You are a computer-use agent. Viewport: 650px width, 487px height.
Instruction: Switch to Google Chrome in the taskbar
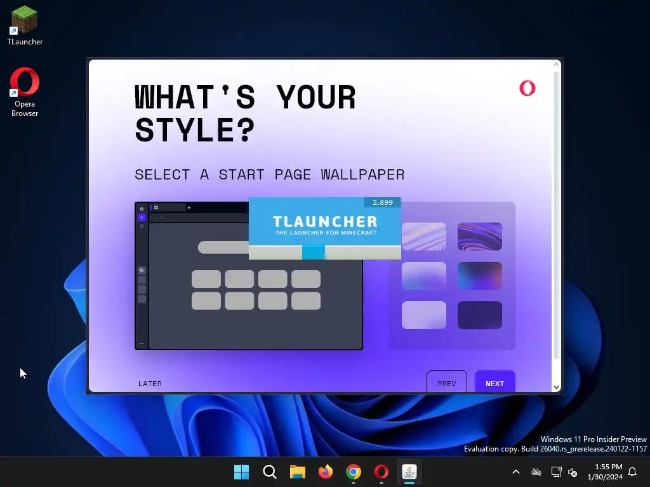tap(354, 472)
